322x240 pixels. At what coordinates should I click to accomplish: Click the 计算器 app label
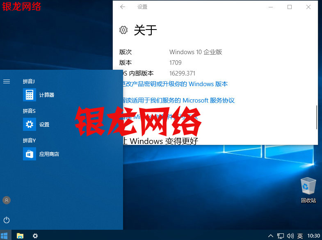coord(47,95)
